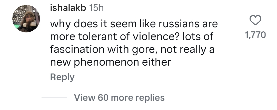
Task: Show the hidden replies thread
Action: point(119,97)
